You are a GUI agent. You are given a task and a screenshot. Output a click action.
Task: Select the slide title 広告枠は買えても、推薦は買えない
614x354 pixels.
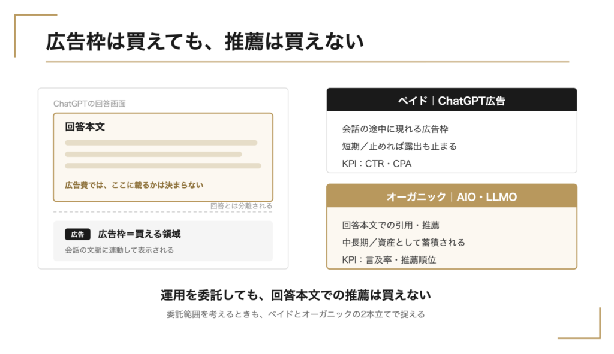point(205,41)
